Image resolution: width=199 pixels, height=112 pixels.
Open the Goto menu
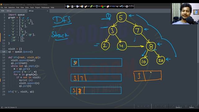click(27, 7)
